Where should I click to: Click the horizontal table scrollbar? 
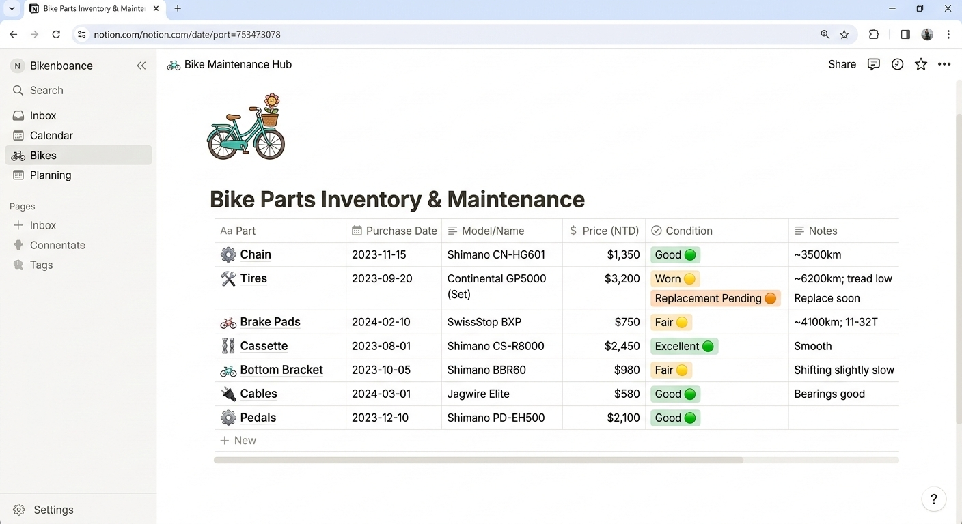pos(478,461)
